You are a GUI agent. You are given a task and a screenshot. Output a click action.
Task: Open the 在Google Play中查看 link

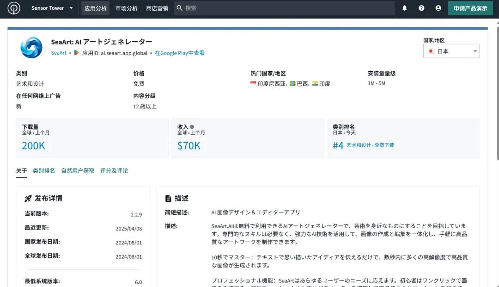(x=179, y=53)
